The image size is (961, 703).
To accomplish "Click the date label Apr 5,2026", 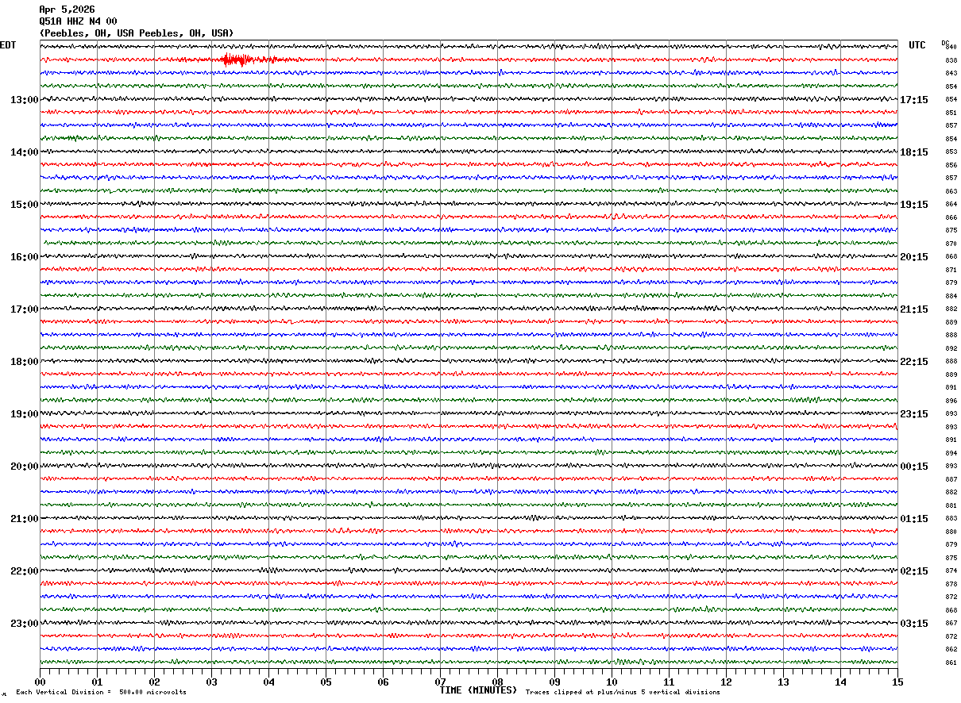I will (67, 10).
